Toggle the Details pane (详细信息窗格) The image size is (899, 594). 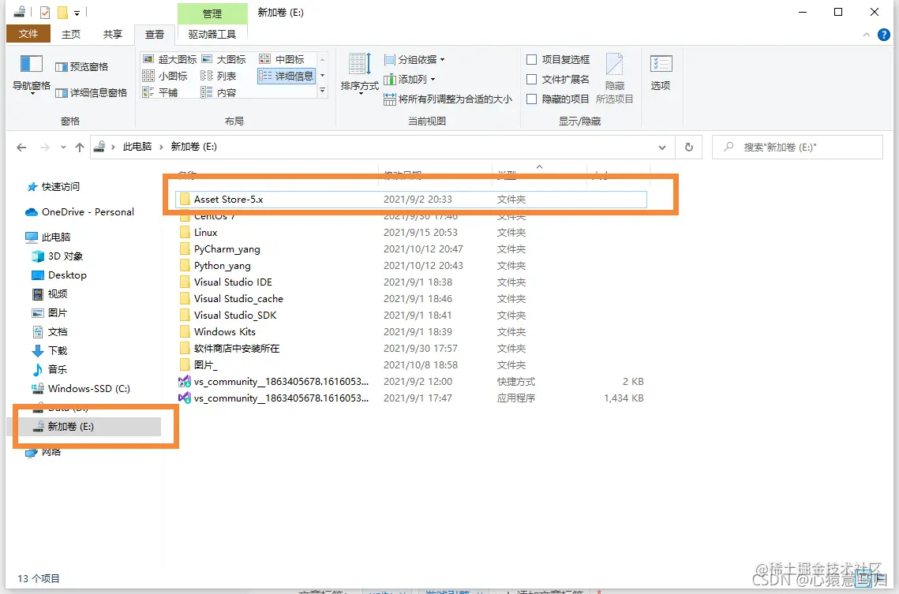coord(91,93)
